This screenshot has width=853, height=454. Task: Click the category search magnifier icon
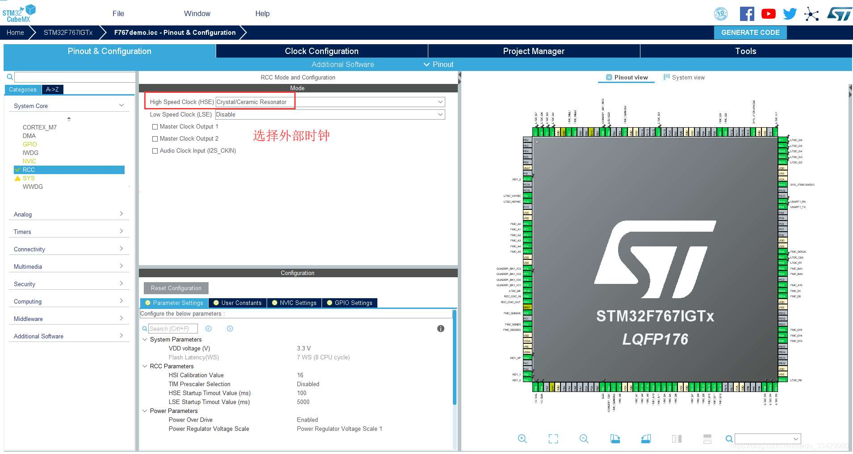9,77
